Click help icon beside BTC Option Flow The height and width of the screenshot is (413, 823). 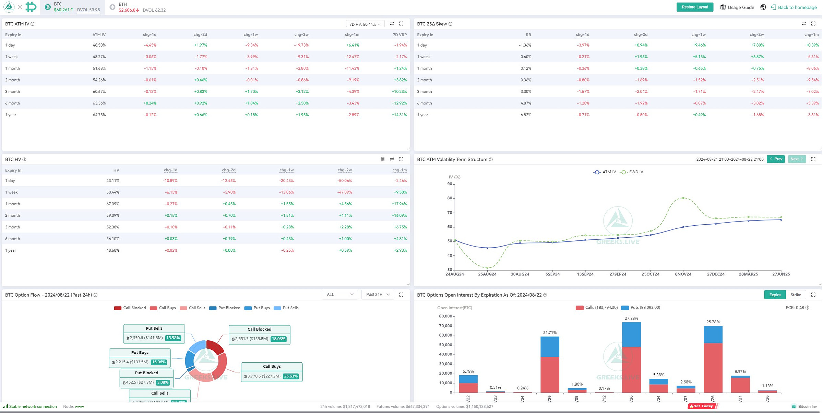pyautogui.click(x=96, y=295)
